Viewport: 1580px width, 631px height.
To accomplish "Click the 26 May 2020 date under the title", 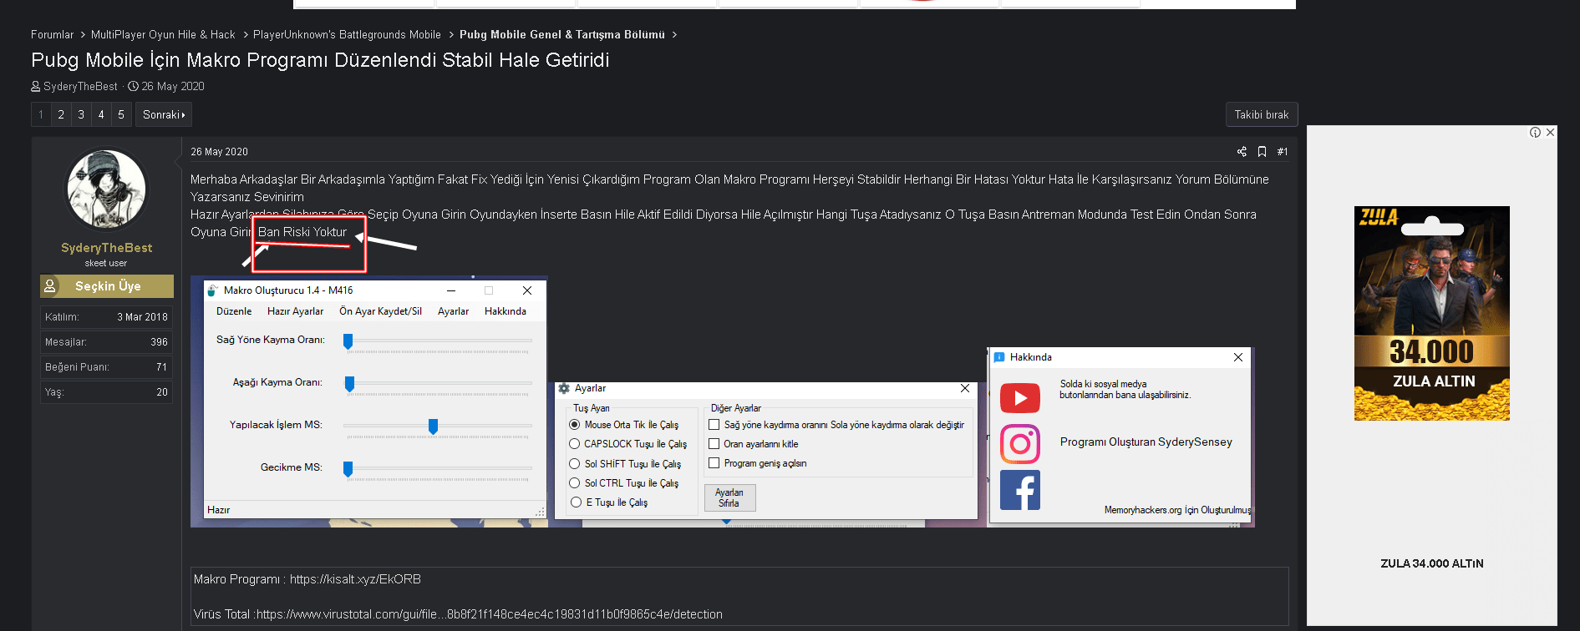I will [x=173, y=86].
